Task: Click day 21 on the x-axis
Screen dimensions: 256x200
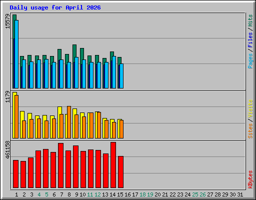Action: pos(165,194)
